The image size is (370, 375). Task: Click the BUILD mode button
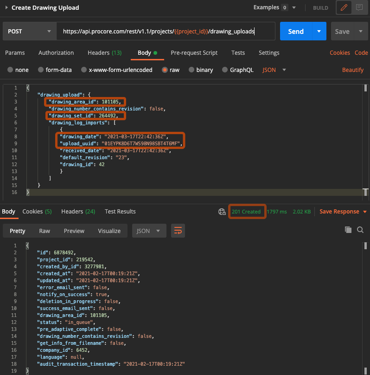320,8
